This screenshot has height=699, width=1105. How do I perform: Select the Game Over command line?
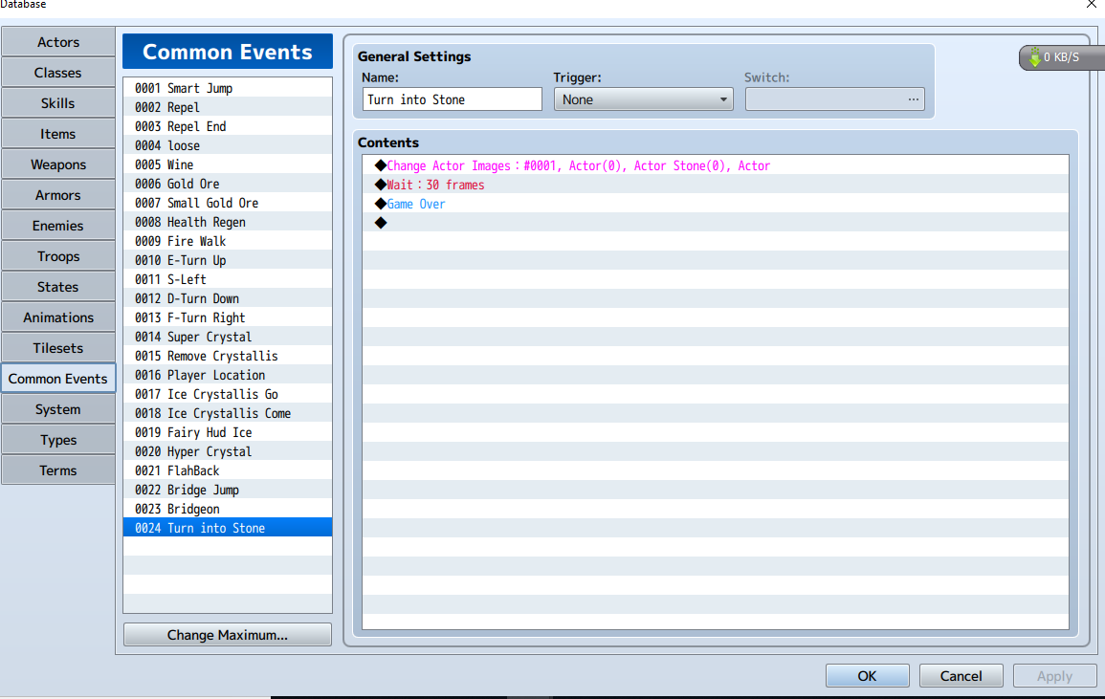click(716, 204)
